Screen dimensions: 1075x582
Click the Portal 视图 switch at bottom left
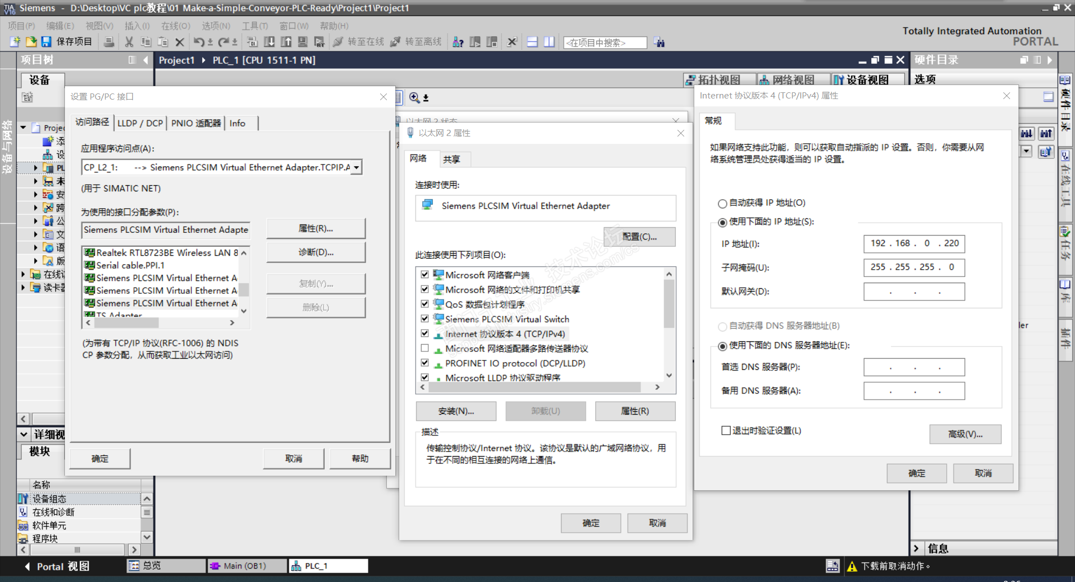point(57,566)
